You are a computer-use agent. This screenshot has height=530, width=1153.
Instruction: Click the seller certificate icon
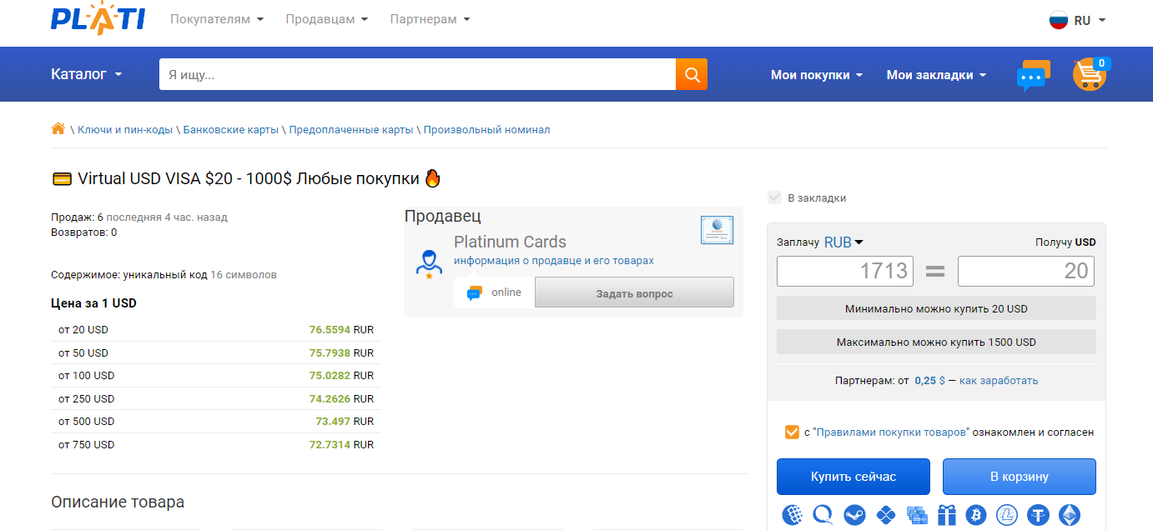[x=717, y=229]
